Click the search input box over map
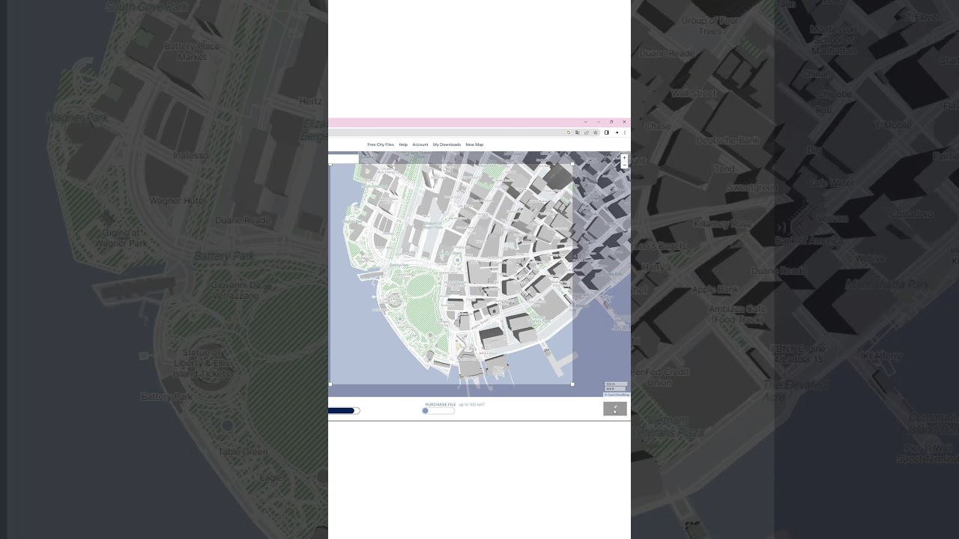The width and height of the screenshot is (959, 539). click(x=343, y=159)
